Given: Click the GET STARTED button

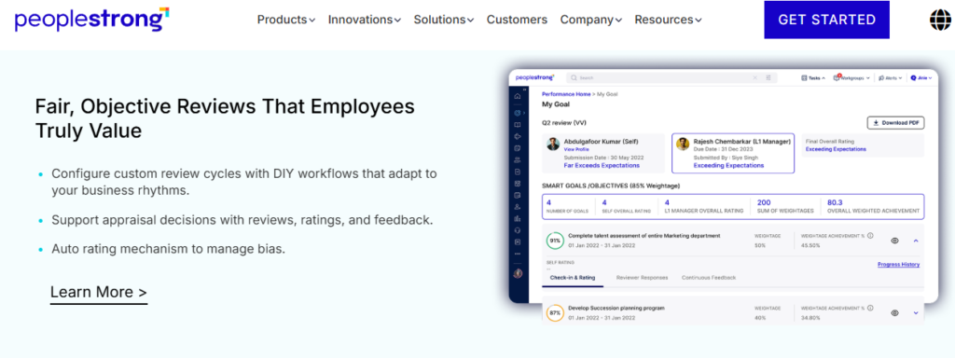Looking at the screenshot, I should pyautogui.click(x=826, y=20).
